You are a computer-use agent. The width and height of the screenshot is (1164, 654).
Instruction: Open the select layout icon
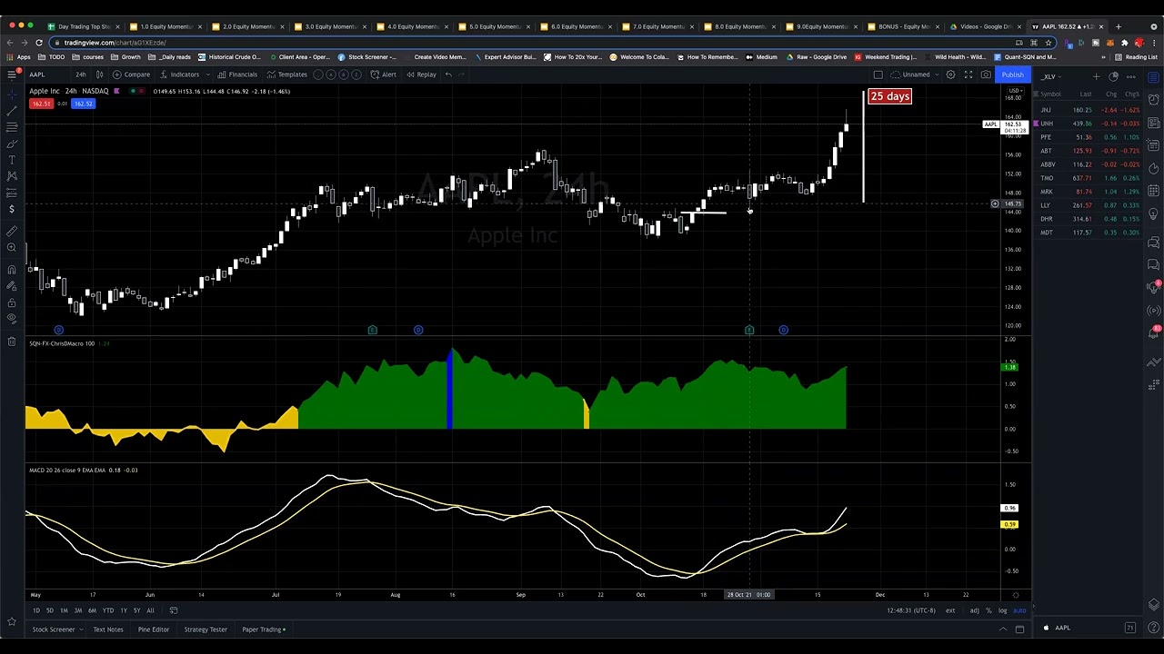(x=878, y=74)
